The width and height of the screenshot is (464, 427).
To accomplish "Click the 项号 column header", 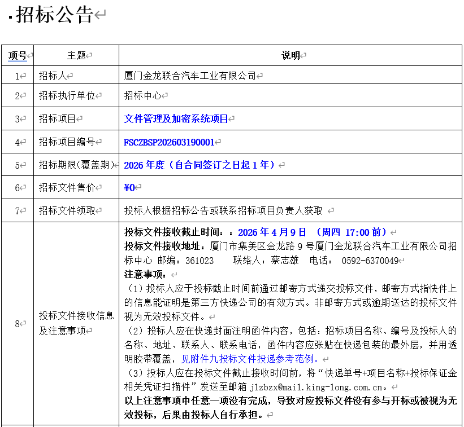I will (17, 55).
